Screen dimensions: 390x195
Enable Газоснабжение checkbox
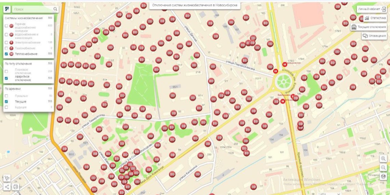click(x=6, y=48)
